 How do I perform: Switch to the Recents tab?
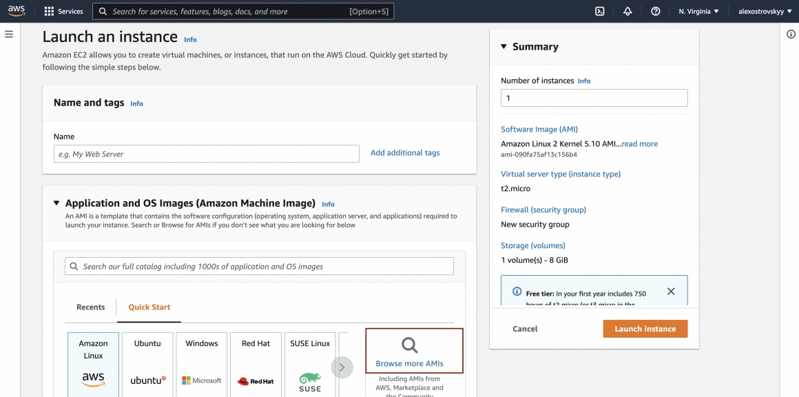(91, 307)
